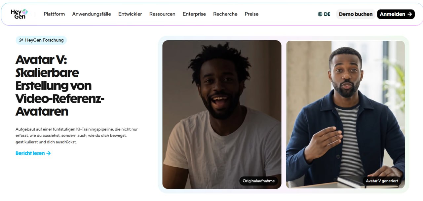This screenshot has height=201, width=423.
Task: Click the Avatar V generiert video thumbnail
Action: point(345,114)
